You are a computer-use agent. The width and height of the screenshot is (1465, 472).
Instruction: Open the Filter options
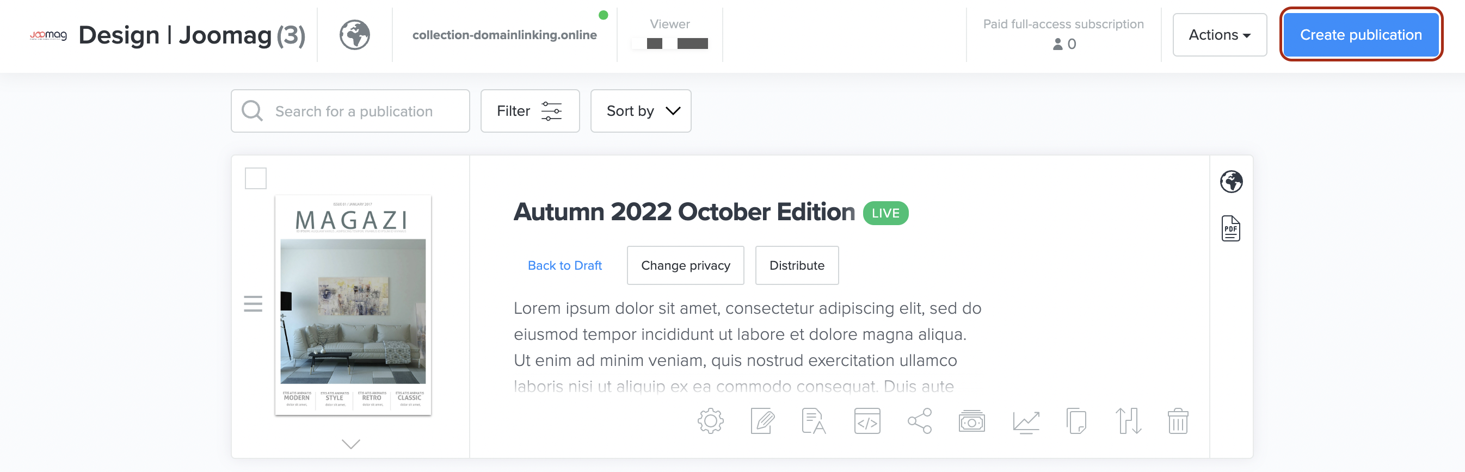pos(530,111)
